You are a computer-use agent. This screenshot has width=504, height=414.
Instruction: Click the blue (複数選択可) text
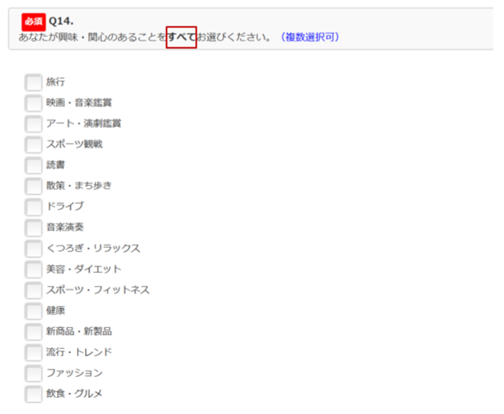point(310,38)
